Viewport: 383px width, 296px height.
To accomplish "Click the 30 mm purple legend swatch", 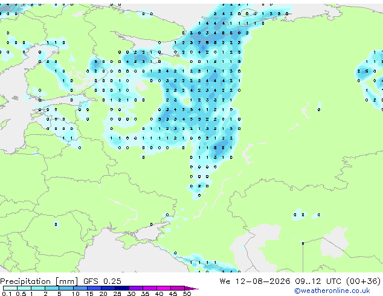I will tap(136, 288).
